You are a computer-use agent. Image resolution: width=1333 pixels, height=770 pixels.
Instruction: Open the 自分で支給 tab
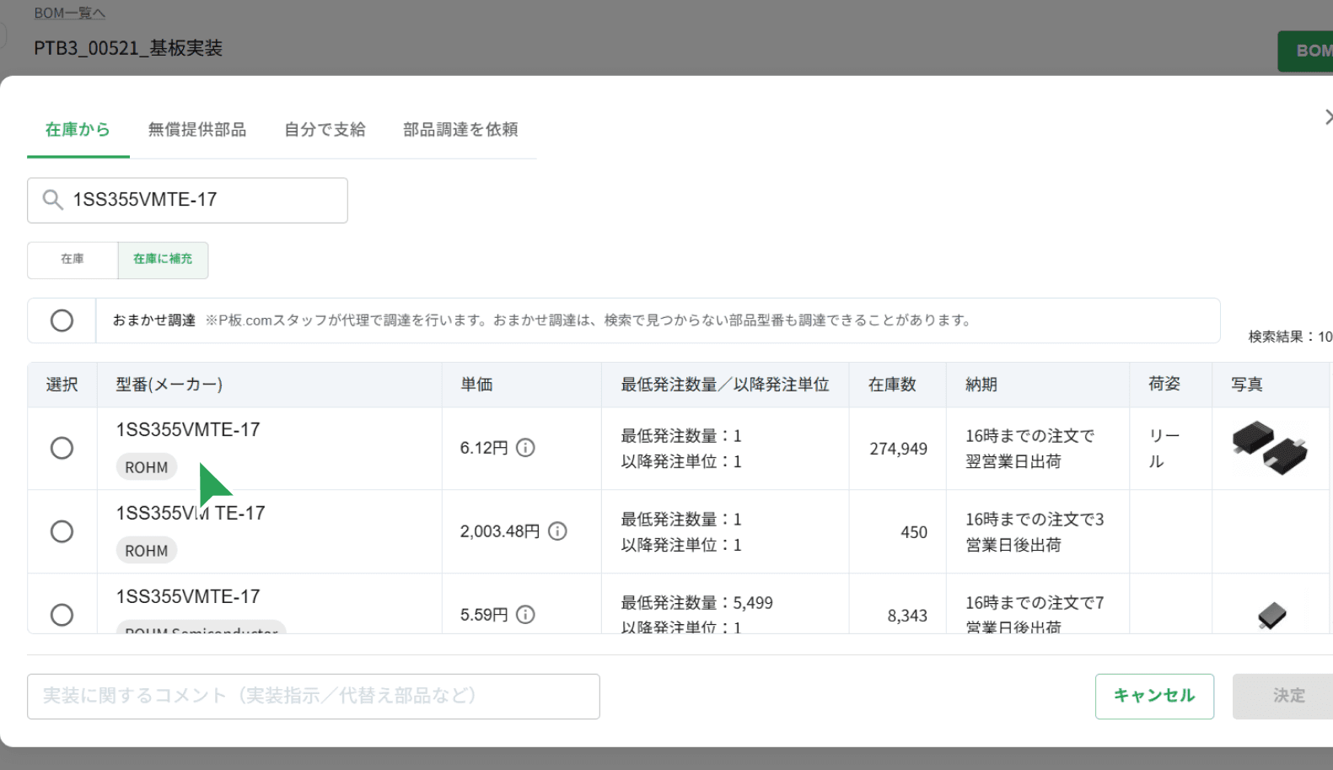(x=325, y=130)
